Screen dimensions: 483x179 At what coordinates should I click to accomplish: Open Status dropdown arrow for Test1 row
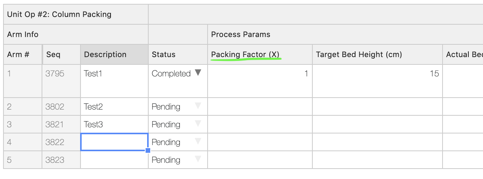[x=198, y=72]
